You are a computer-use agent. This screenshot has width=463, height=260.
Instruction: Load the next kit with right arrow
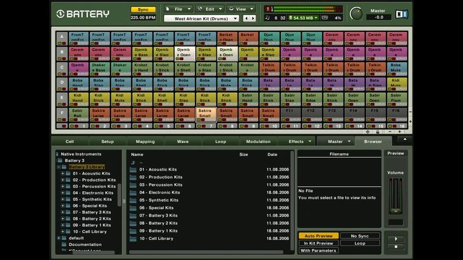point(253,18)
